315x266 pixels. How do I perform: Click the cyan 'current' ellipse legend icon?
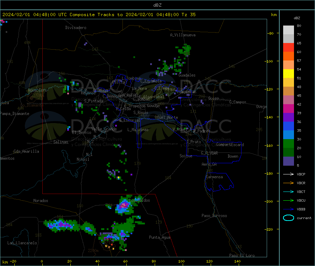288,218
